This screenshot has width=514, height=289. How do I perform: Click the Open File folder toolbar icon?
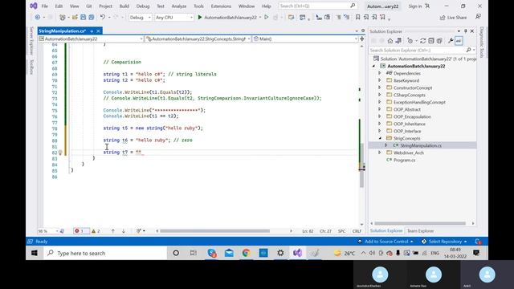[75, 18]
